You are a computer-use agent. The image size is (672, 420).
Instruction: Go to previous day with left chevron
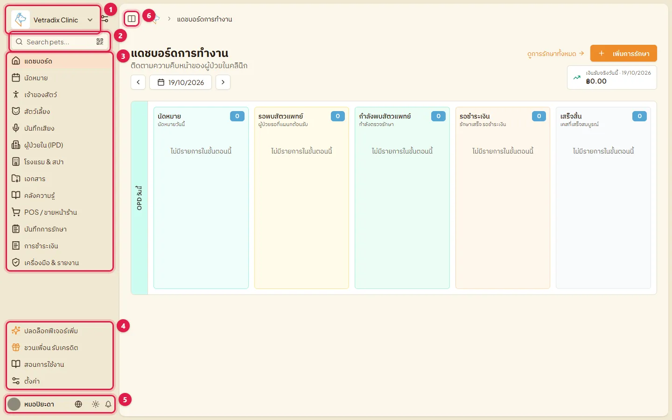(x=138, y=82)
